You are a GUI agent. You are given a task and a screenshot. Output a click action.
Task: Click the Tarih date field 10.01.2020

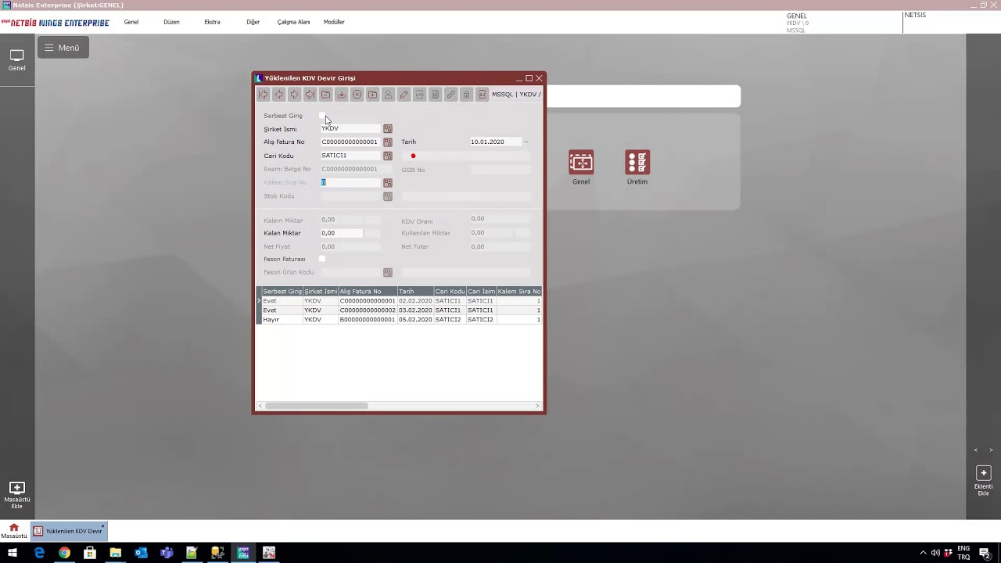(495, 142)
